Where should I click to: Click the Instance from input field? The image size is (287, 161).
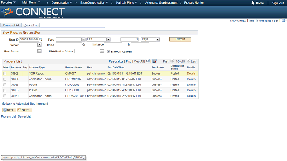point(113,45)
